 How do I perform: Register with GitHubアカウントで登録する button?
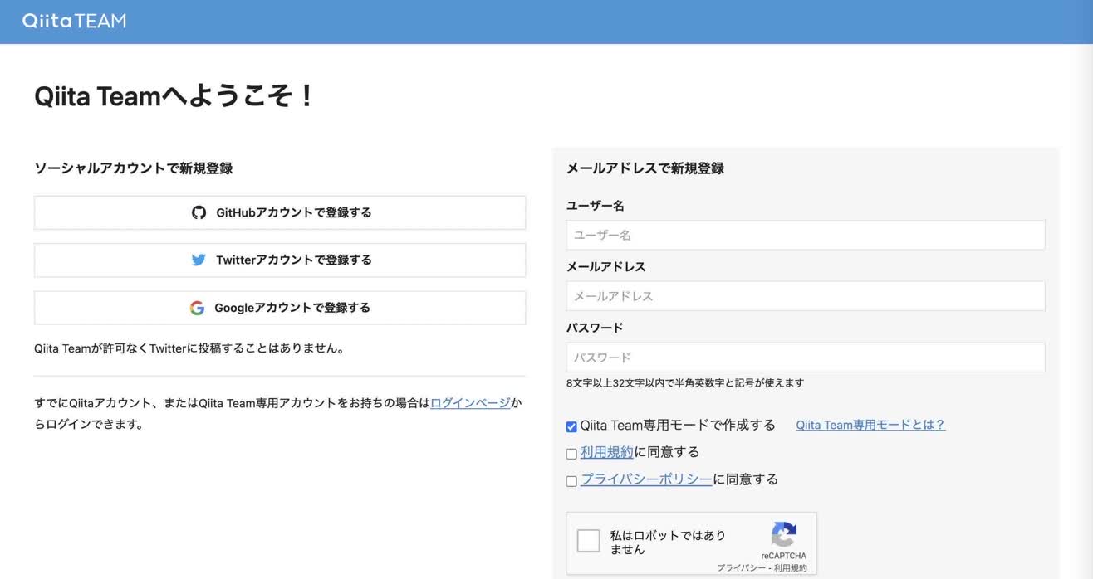280,212
